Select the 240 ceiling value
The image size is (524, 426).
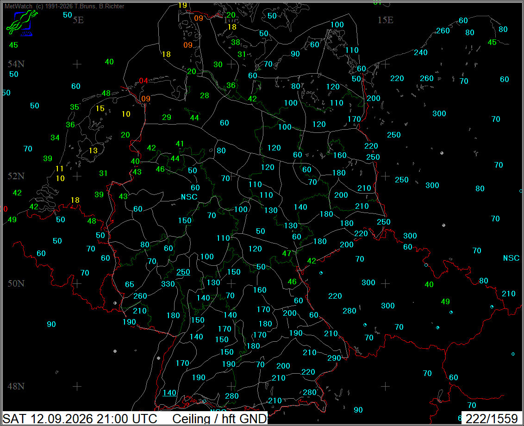421,52
